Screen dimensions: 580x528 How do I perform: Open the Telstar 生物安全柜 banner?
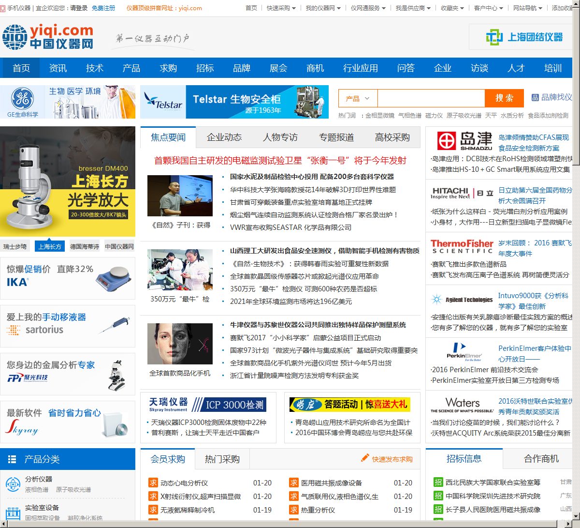coord(234,102)
